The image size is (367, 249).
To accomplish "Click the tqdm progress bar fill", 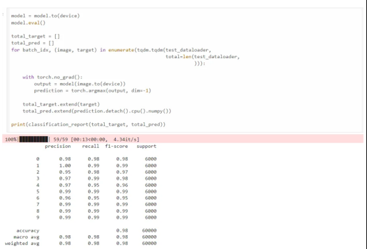I will point(34,139).
